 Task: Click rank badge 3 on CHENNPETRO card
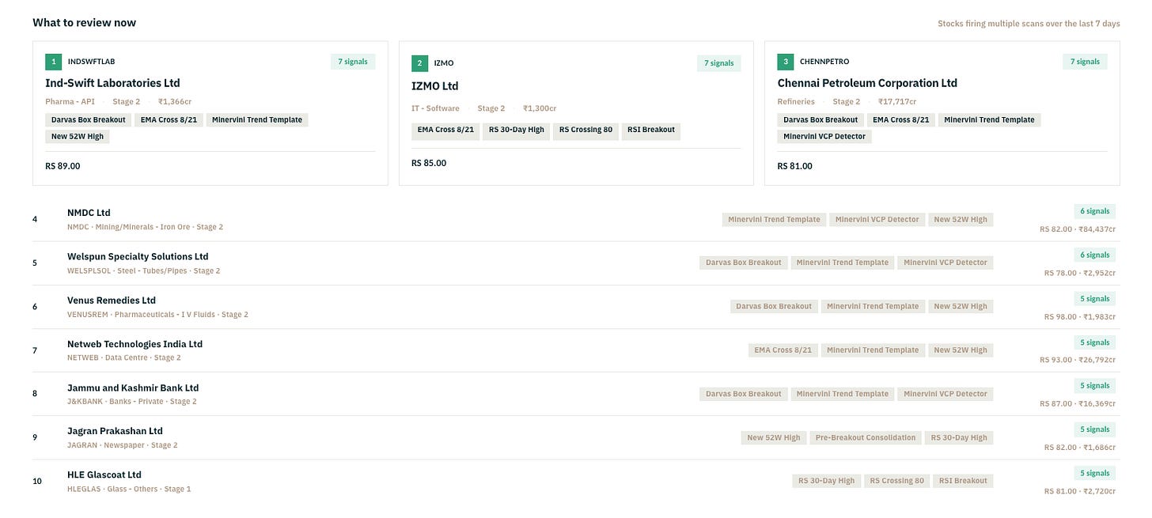[x=786, y=61]
